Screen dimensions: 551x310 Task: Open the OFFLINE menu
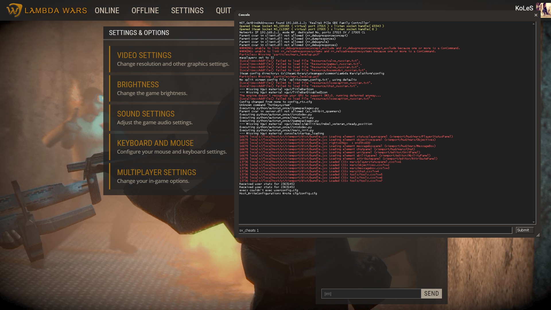click(145, 11)
